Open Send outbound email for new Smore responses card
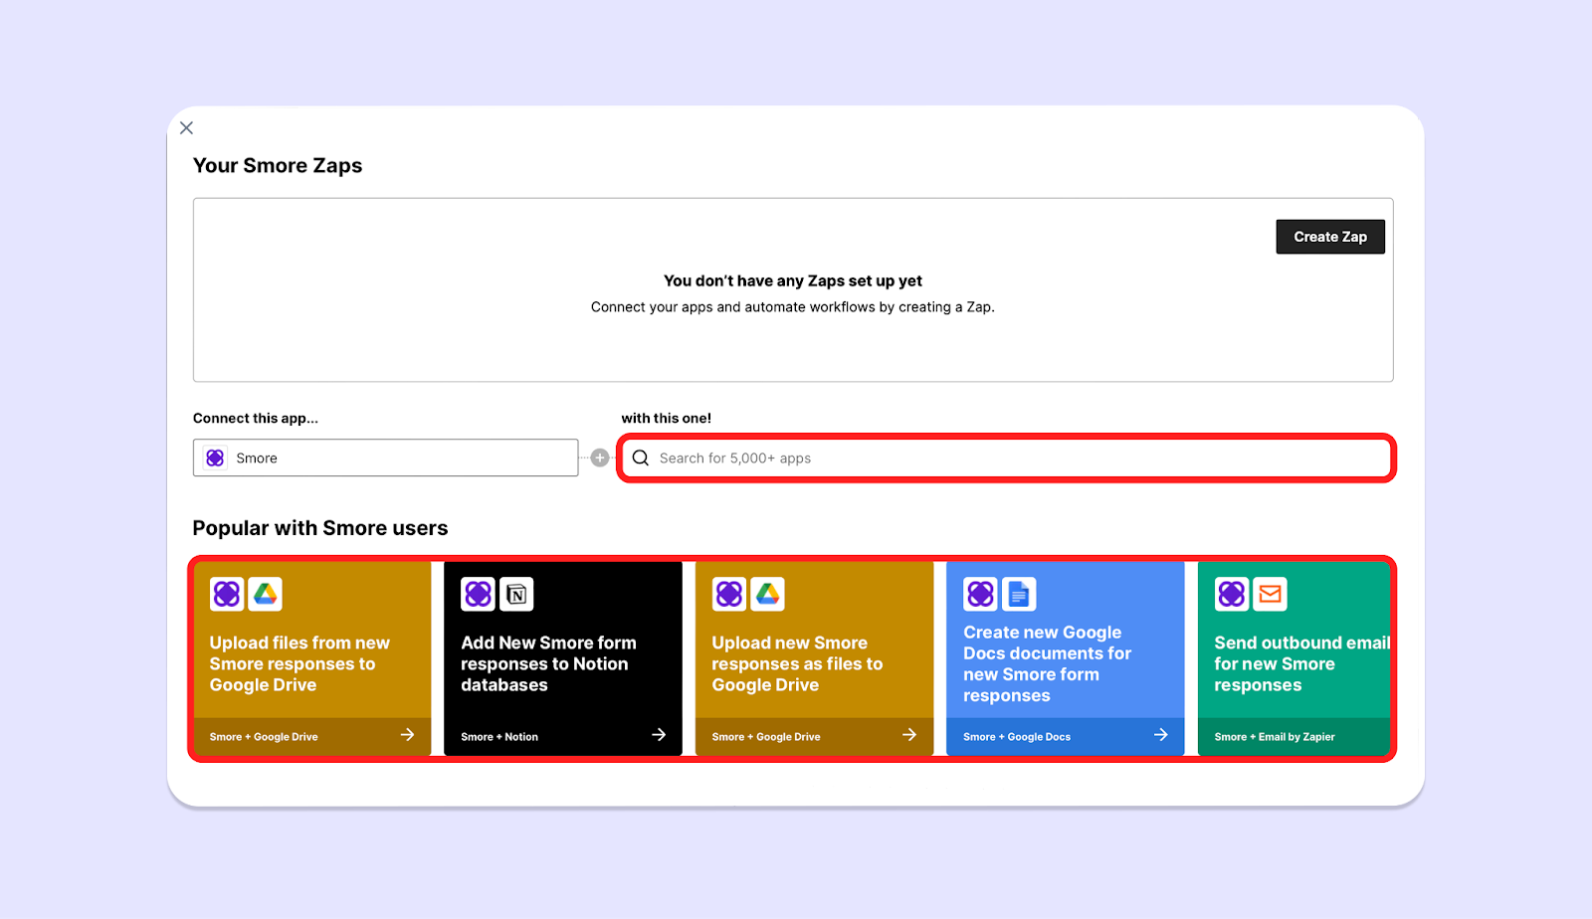 point(1294,658)
